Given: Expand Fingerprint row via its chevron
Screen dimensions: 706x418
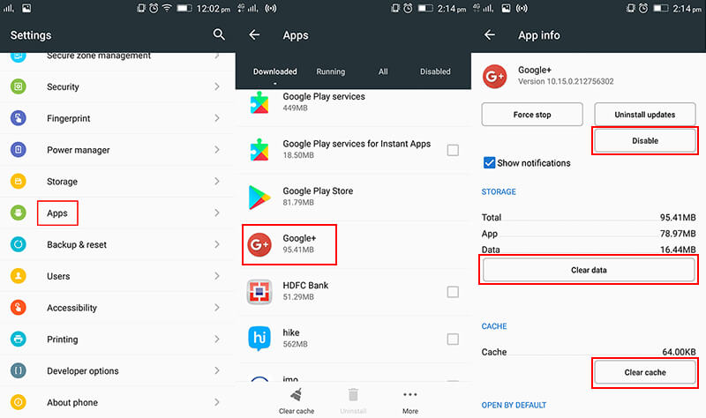Looking at the screenshot, I should (217, 118).
